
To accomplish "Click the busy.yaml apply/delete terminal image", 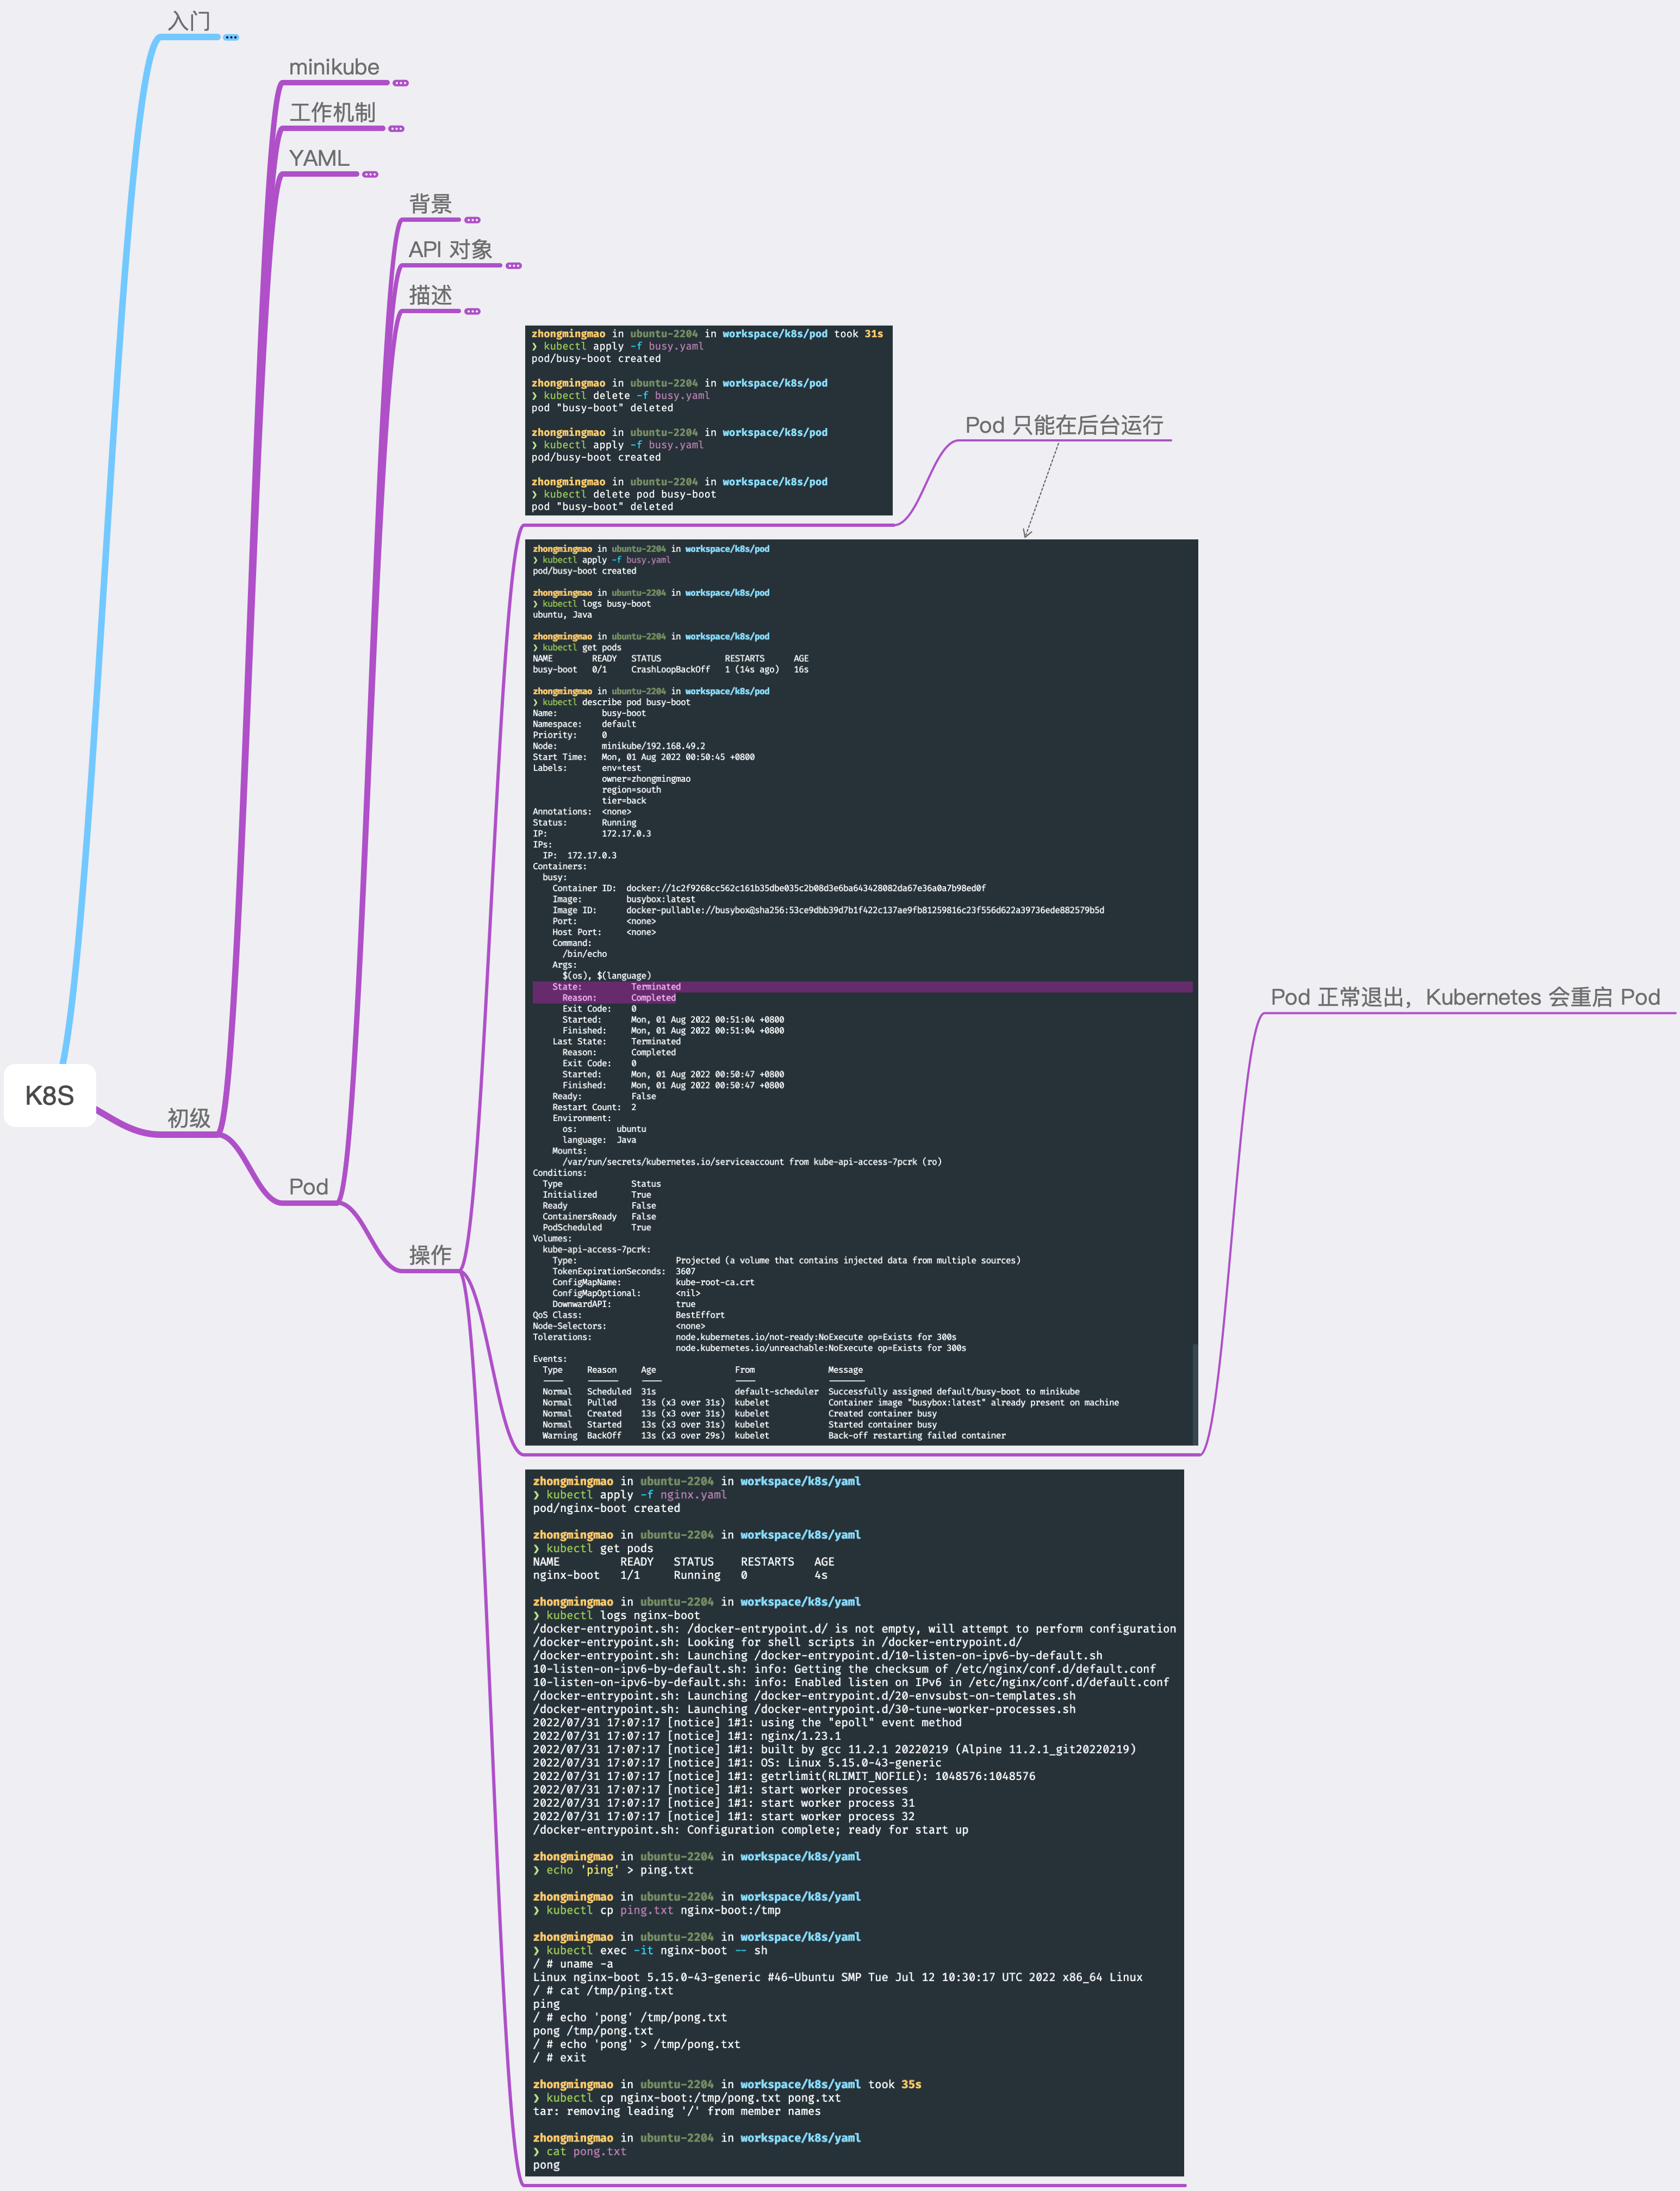I will click(708, 420).
